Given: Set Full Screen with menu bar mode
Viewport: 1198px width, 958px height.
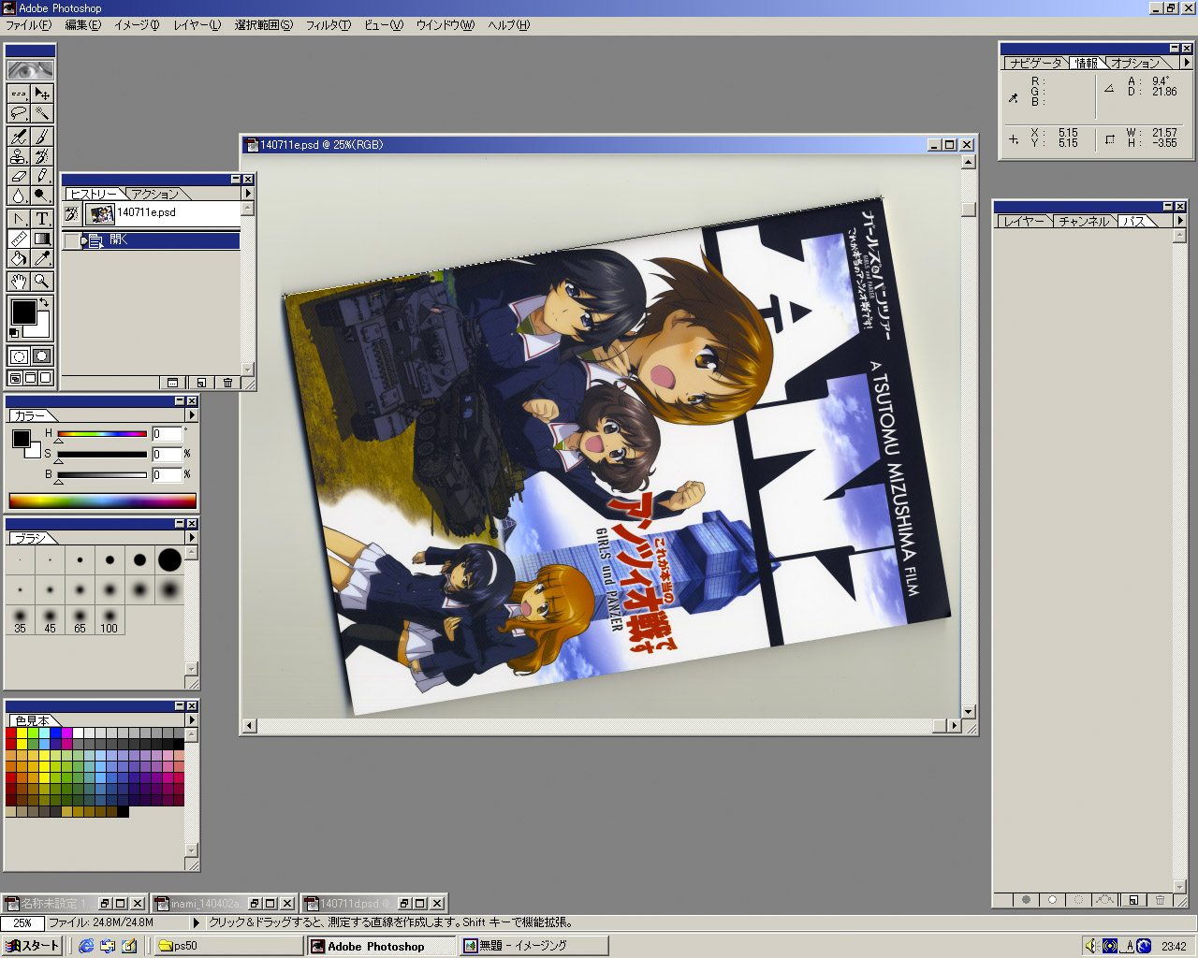Looking at the screenshot, I should 31,378.
